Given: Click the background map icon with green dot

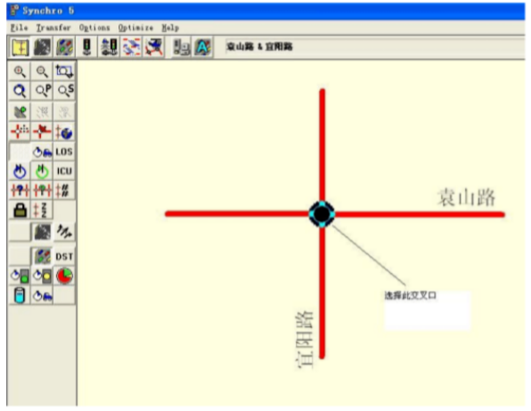Looking at the screenshot, I should coord(20,111).
